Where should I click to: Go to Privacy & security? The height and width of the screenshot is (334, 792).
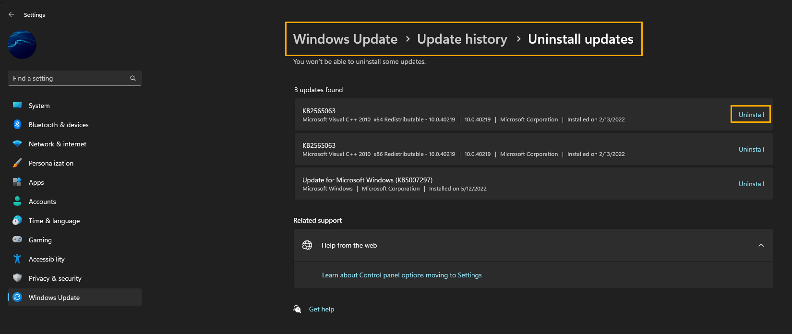75,278
